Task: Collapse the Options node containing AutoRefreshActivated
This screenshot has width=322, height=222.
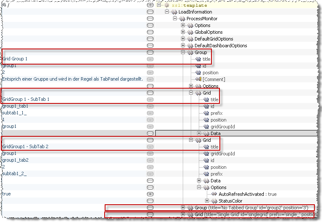Action: tap(199, 187)
